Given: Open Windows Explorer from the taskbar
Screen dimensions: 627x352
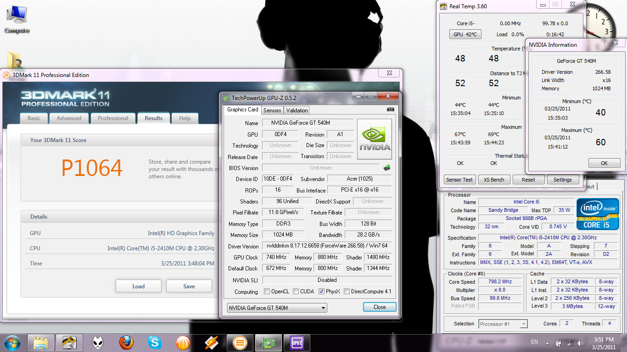Looking at the screenshot, I should [41, 343].
